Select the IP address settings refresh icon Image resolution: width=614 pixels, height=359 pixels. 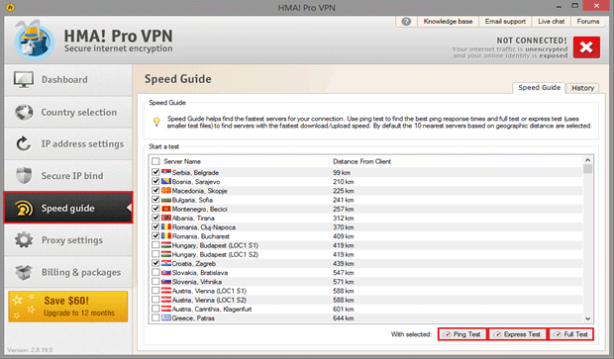click(x=24, y=143)
